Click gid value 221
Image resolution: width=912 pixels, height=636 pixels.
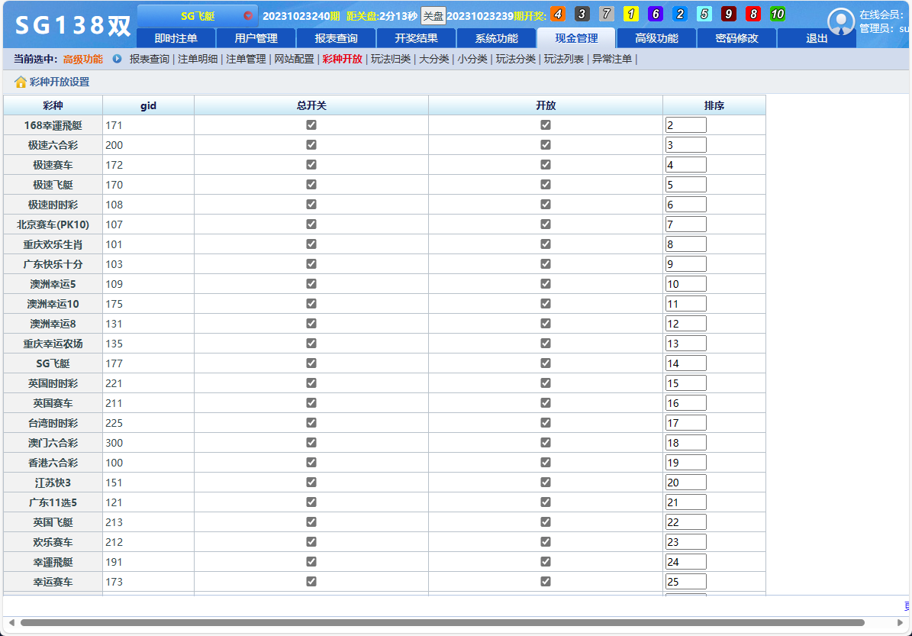click(114, 383)
